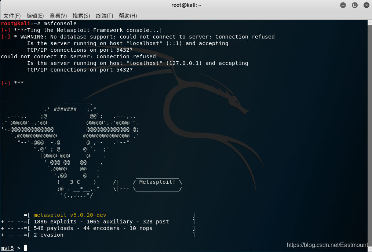Image resolution: width=372 pixels, height=252 pixels.
Task: Click the '328 post' count
Action: (156, 222)
